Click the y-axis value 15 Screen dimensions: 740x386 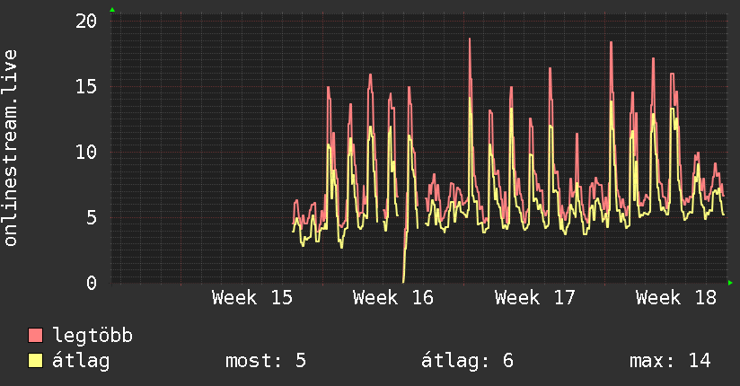pyautogui.click(x=86, y=86)
